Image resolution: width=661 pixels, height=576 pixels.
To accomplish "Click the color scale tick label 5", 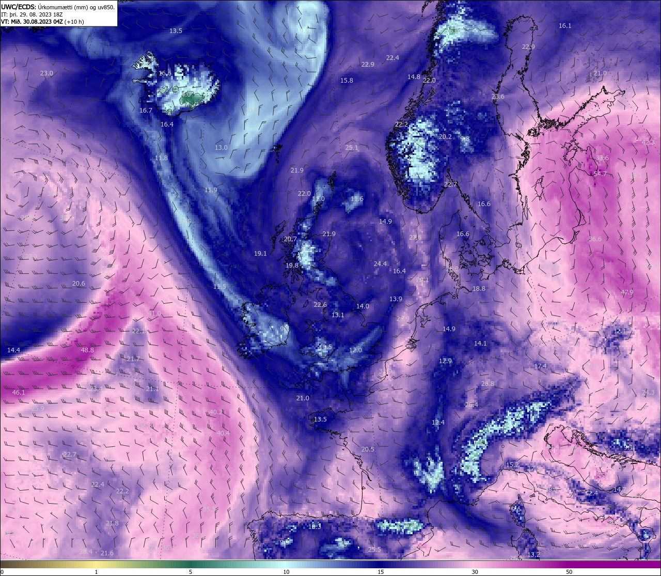I will coord(191,572).
